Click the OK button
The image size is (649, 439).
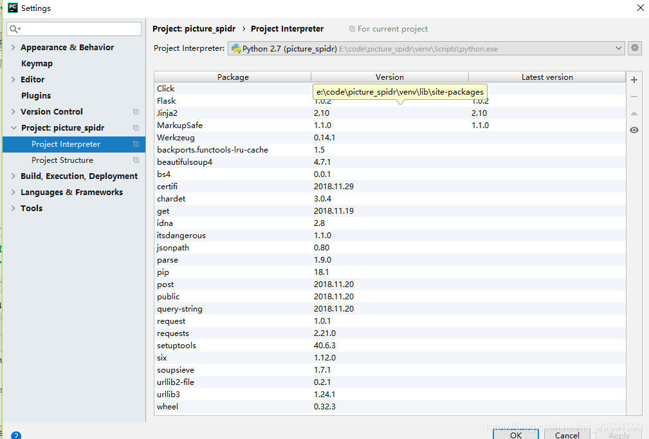pyautogui.click(x=516, y=435)
